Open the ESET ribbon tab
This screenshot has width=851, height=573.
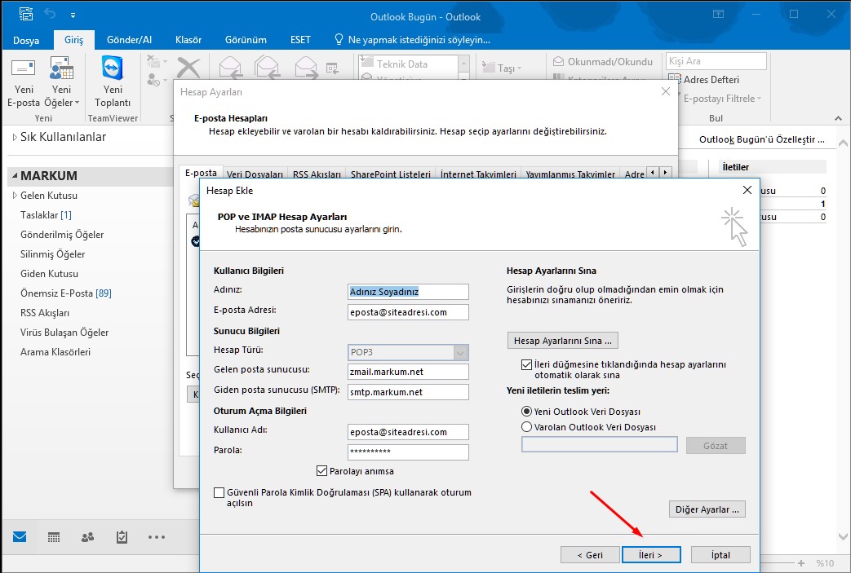[300, 40]
